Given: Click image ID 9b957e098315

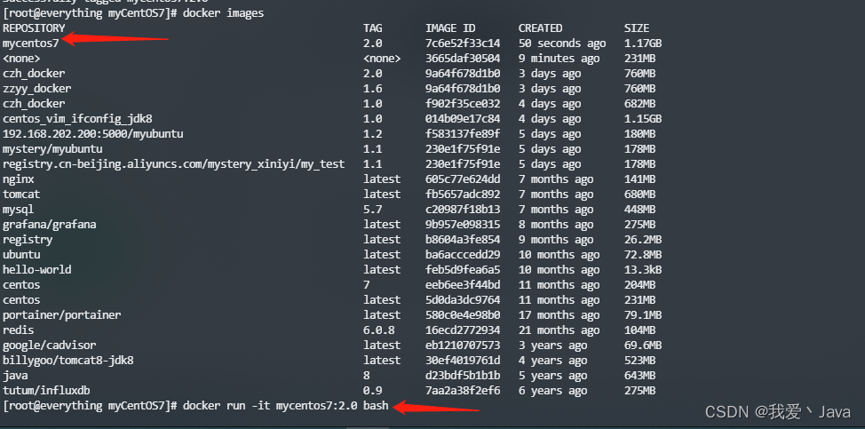Looking at the screenshot, I should pyautogui.click(x=463, y=225).
